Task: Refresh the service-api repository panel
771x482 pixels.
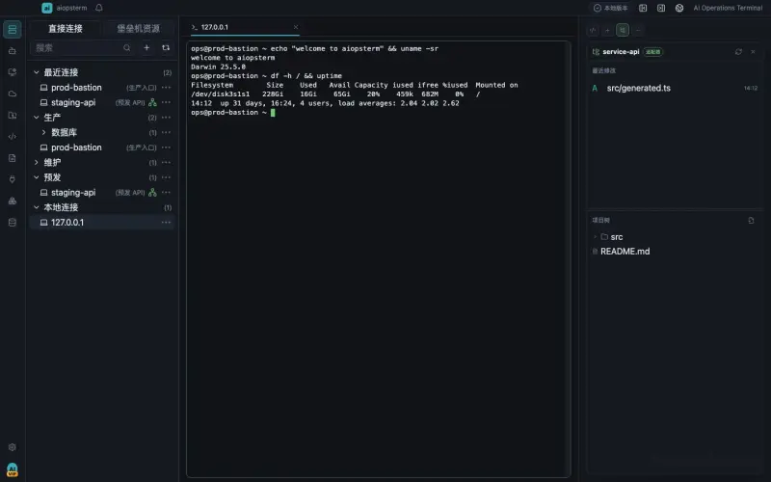Action: coord(738,52)
